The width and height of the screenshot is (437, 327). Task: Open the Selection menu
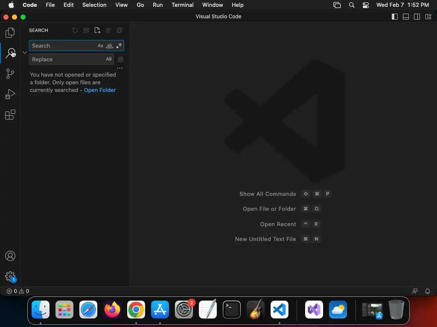click(94, 5)
